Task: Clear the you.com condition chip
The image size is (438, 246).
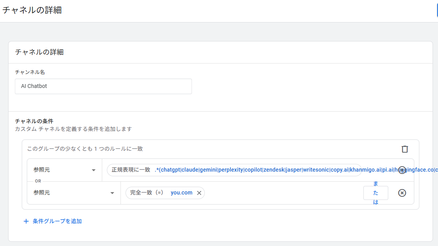Action: pyautogui.click(x=199, y=193)
